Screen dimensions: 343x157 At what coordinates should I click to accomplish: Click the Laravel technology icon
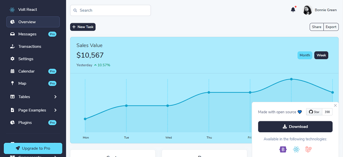click(308, 150)
